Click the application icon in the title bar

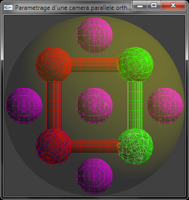(x=8, y=7)
